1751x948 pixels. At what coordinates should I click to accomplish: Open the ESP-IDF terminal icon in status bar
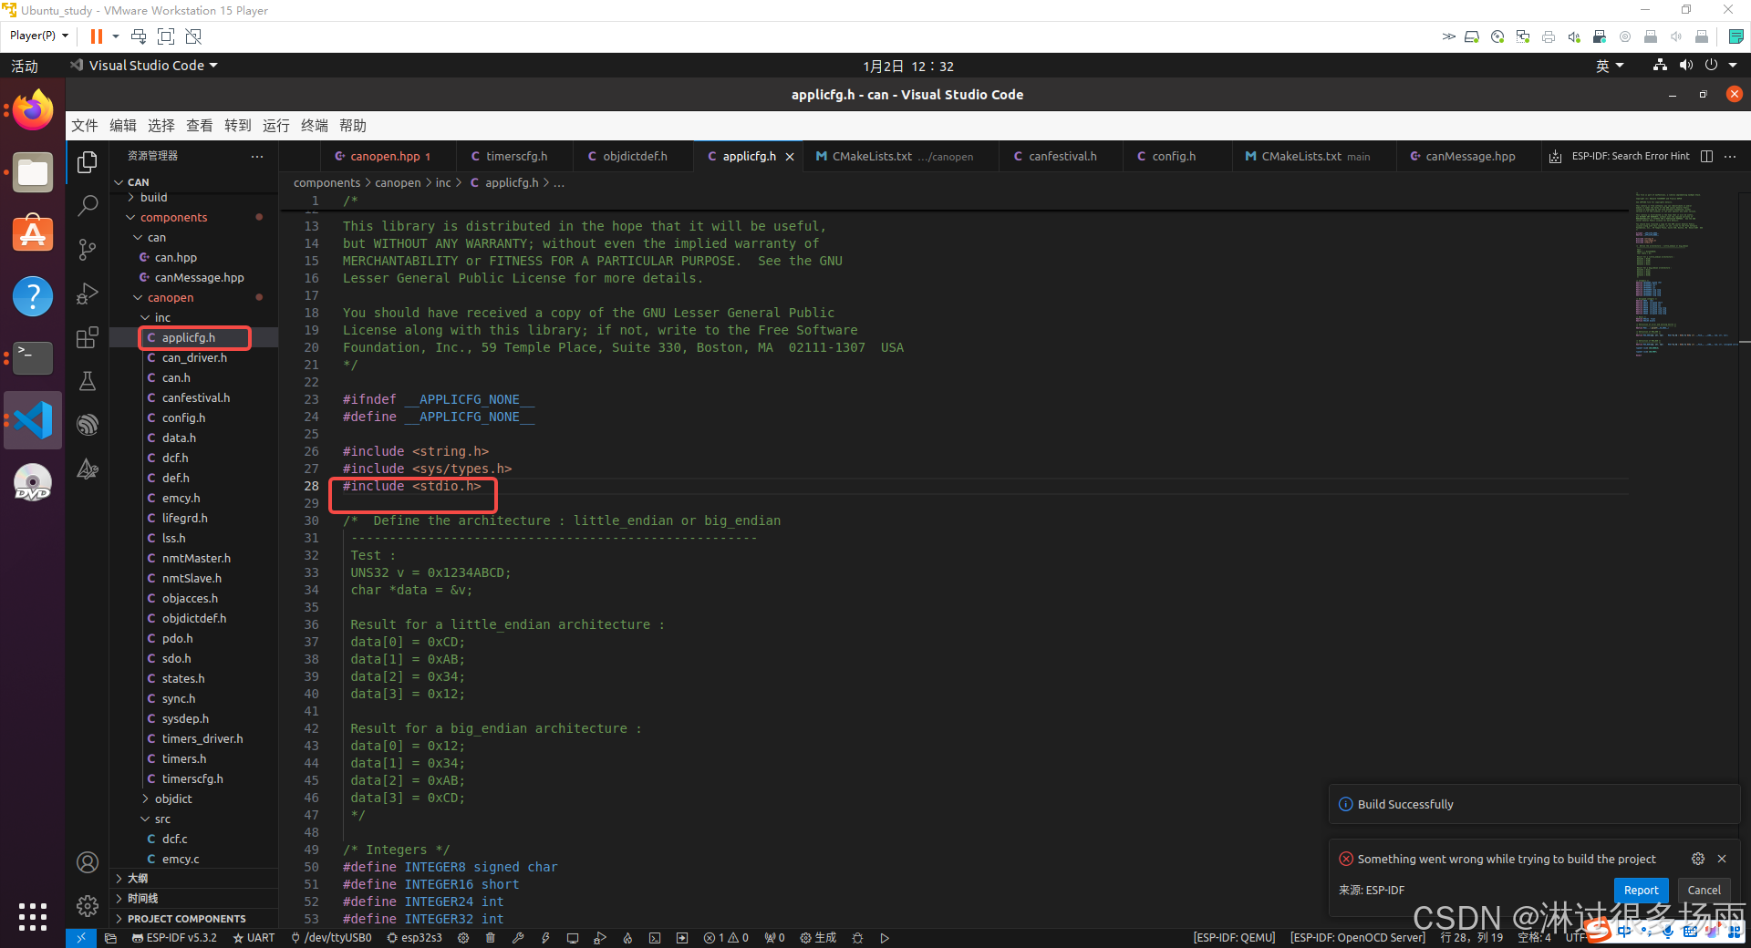tap(655, 938)
